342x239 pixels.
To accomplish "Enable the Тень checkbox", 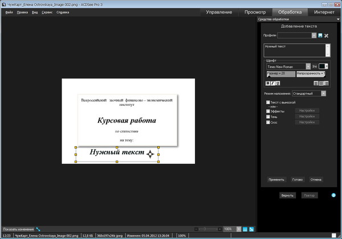I will (268, 117).
